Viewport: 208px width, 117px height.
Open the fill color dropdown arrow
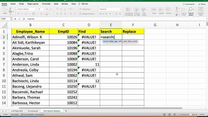(44, 14)
